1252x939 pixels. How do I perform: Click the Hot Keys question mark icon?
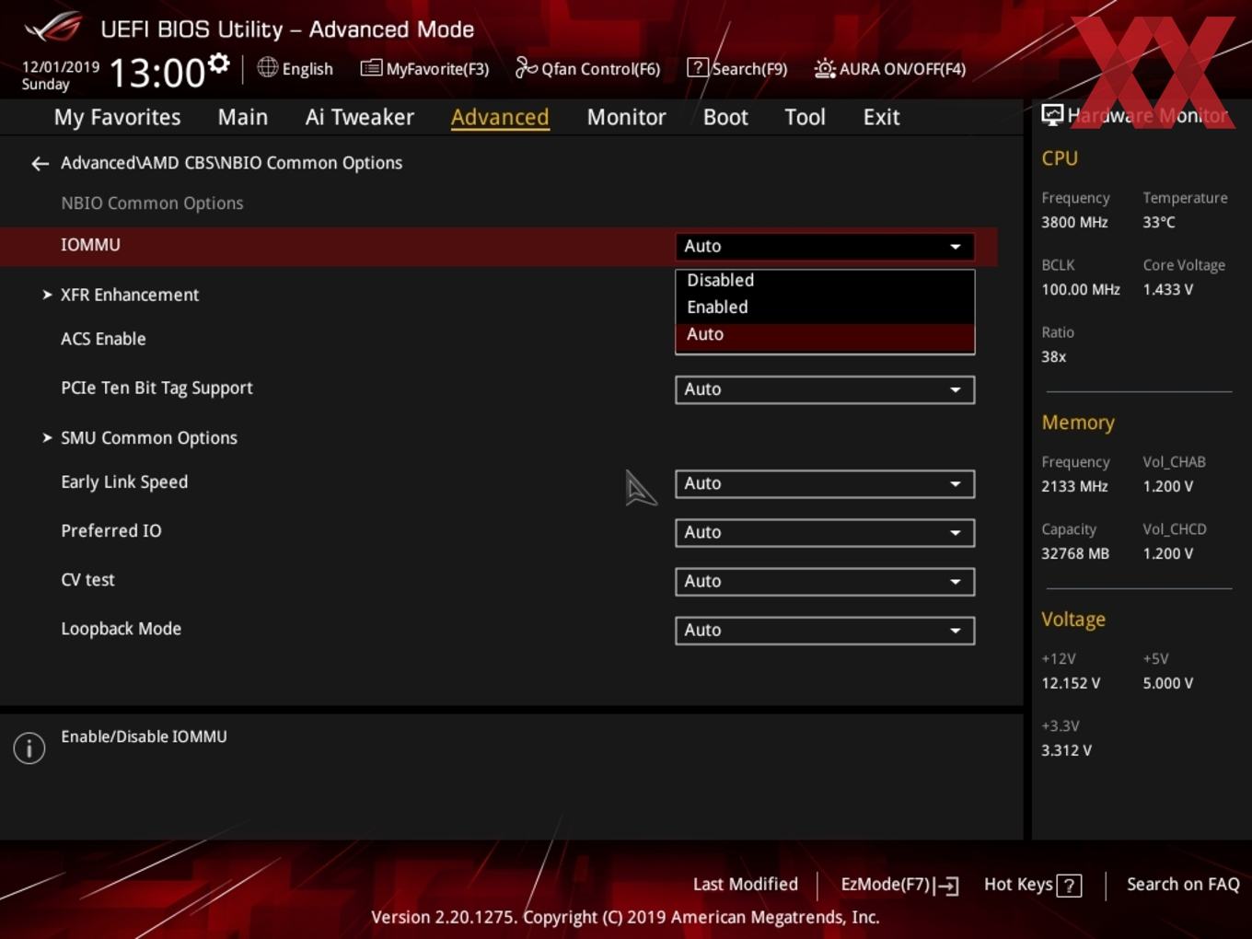click(1069, 886)
